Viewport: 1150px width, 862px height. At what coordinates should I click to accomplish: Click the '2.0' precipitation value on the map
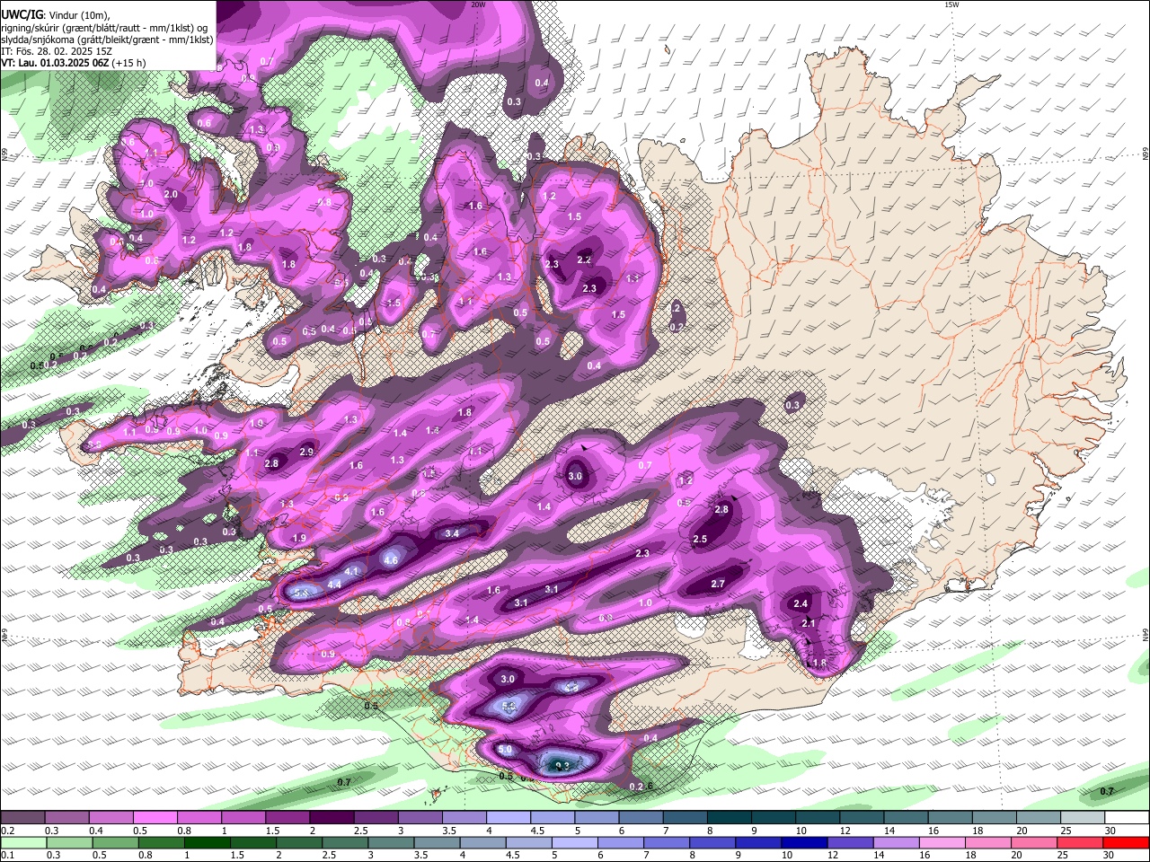pyautogui.click(x=171, y=194)
